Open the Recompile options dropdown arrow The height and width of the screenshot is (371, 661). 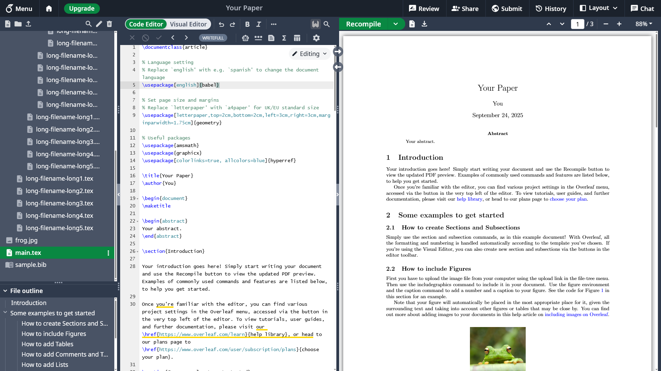coord(396,24)
